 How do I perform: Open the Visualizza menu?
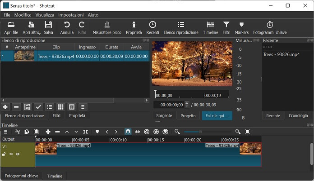point(45,15)
